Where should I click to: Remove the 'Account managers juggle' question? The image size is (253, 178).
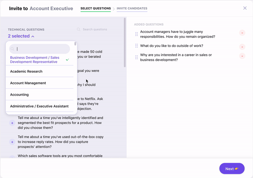pyautogui.click(x=242, y=33)
